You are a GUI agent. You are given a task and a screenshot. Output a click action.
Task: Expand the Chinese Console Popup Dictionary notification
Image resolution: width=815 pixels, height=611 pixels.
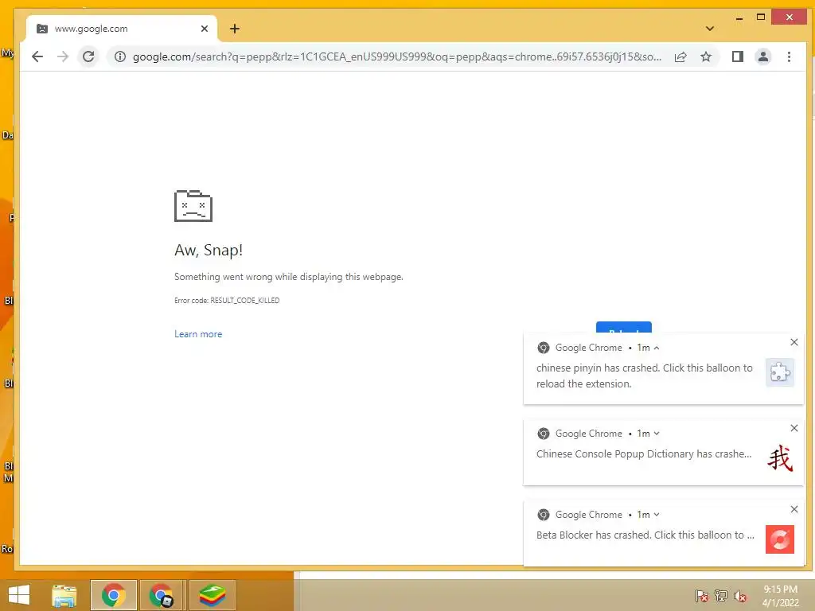(x=657, y=434)
